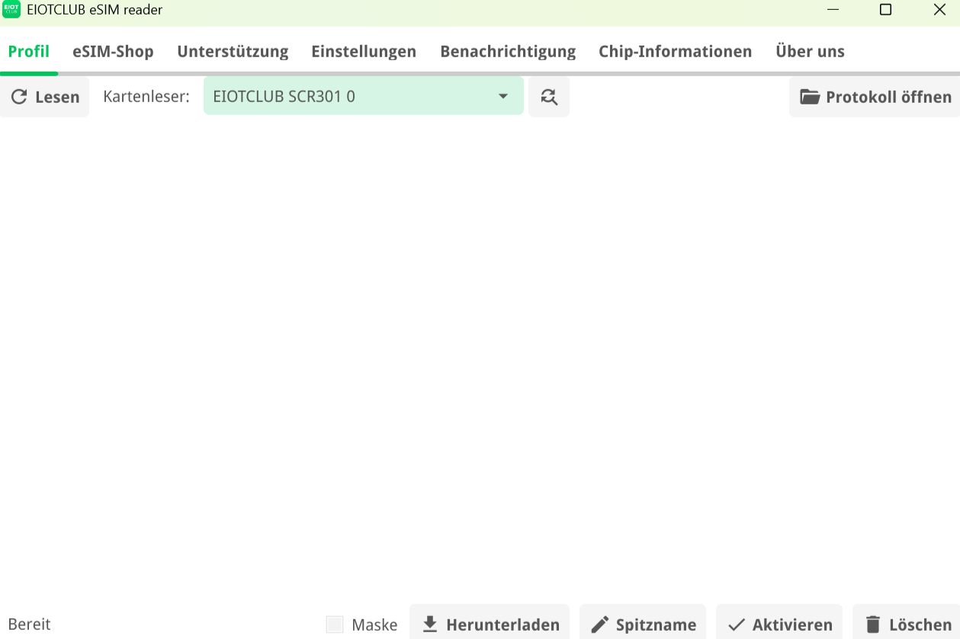Image resolution: width=960 pixels, height=639 pixels.
Task: Click the refresh card readers icon
Action: [x=549, y=97]
